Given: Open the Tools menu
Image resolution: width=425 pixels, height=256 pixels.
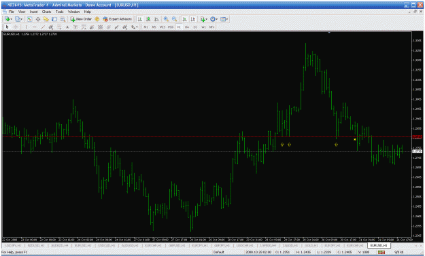Looking at the screenshot, I should click(x=60, y=12).
